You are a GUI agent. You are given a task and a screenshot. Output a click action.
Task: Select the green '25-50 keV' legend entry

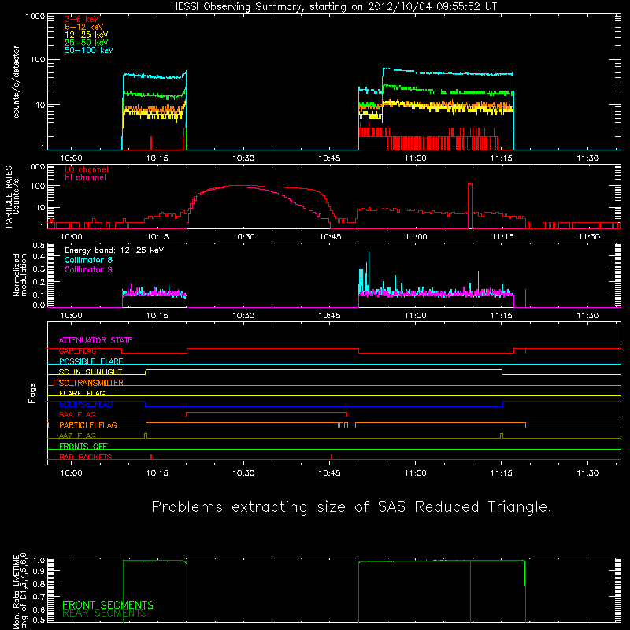tap(87, 43)
